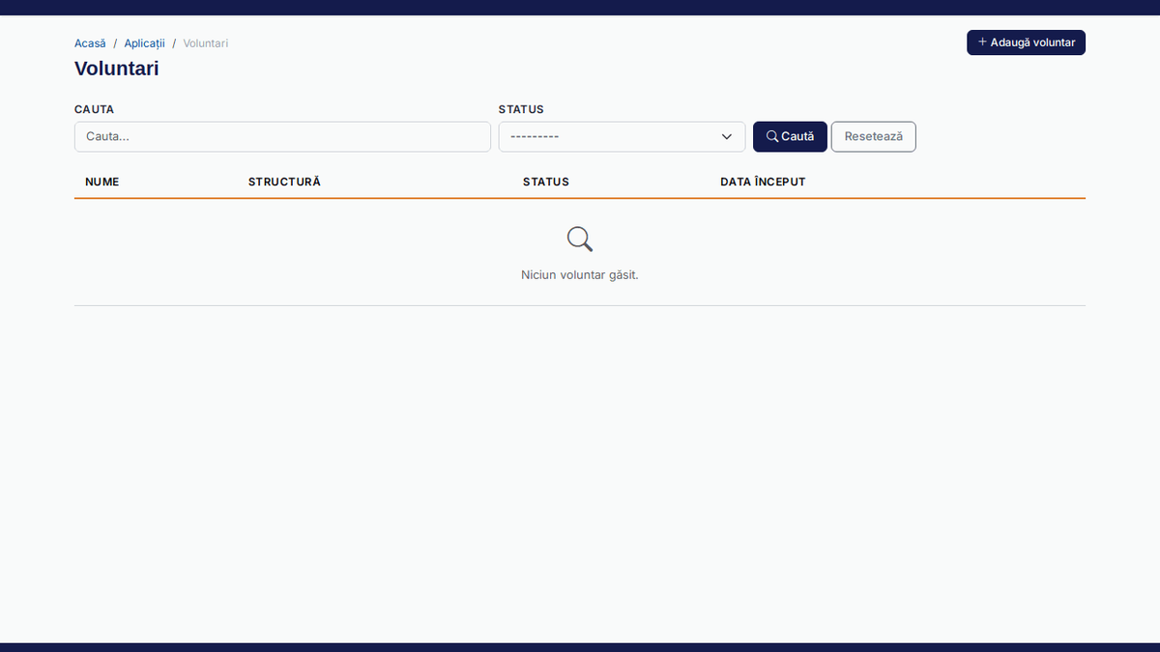Click the Data început column header
This screenshot has height=652, width=1160.
[x=763, y=182]
